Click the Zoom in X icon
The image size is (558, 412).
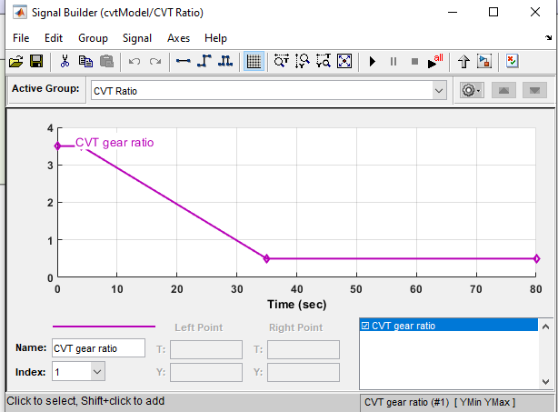point(282,62)
